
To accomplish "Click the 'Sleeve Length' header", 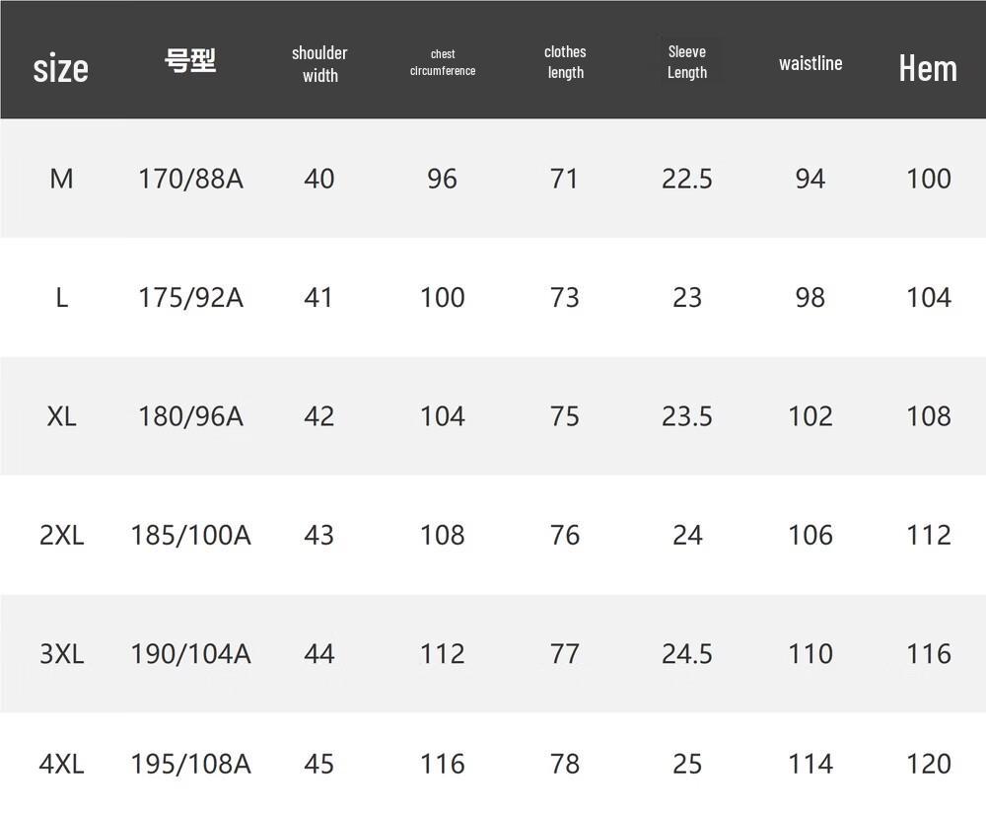I will click(x=686, y=62).
